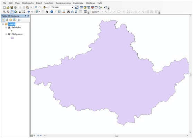193x138 pixels.
Task: Open the File menu
Action: pos(4,3)
